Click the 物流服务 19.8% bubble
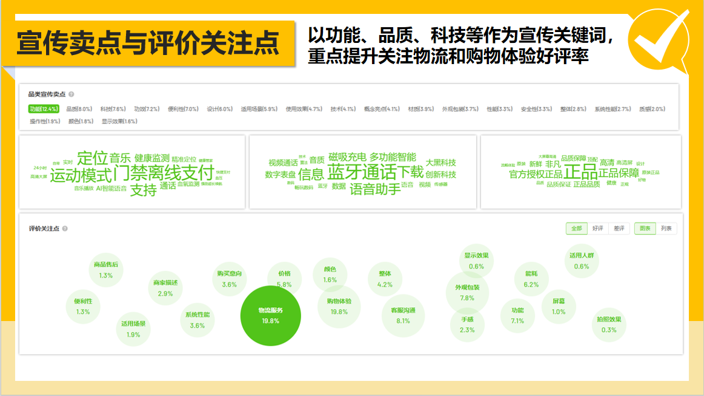Viewport: 704px width, 396px height. point(271,315)
